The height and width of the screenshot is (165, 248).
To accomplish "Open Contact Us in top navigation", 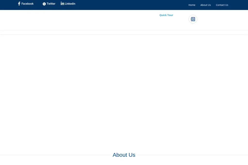I will pyautogui.click(x=222, y=5).
